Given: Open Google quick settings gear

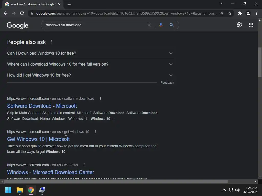Looking at the screenshot, I should pyautogui.click(x=239, y=25).
